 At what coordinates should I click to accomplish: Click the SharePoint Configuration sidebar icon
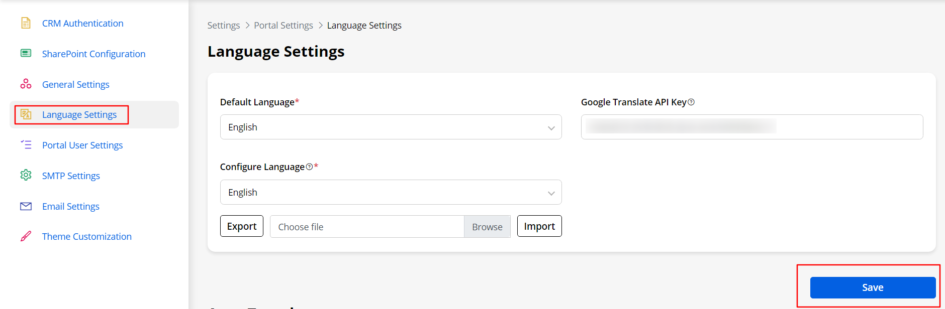[x=26, y=53]
